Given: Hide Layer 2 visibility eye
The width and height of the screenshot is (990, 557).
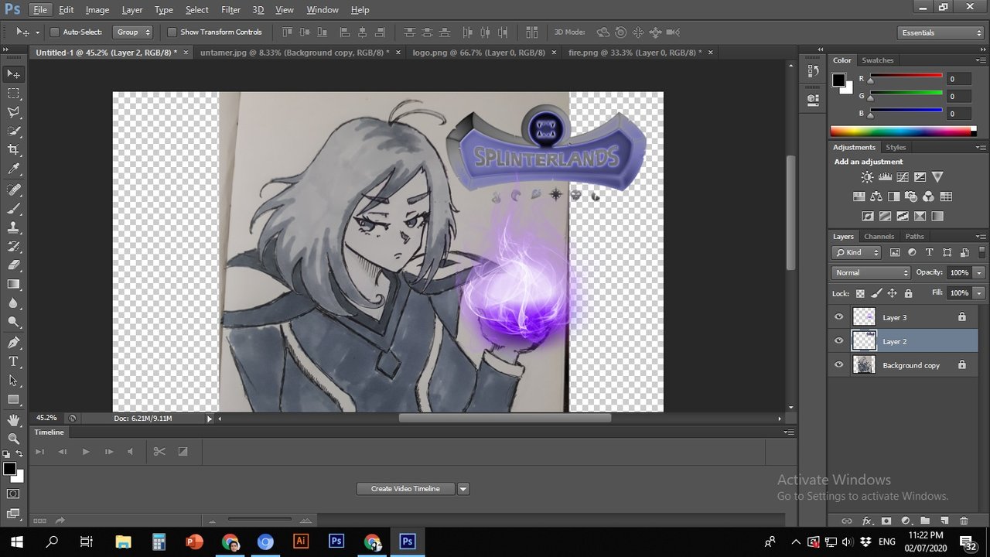Looking at the screenshot, I should 839,341.
